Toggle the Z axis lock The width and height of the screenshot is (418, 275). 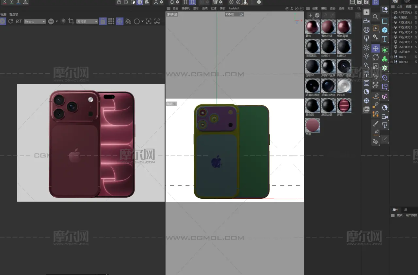(18, 2)
